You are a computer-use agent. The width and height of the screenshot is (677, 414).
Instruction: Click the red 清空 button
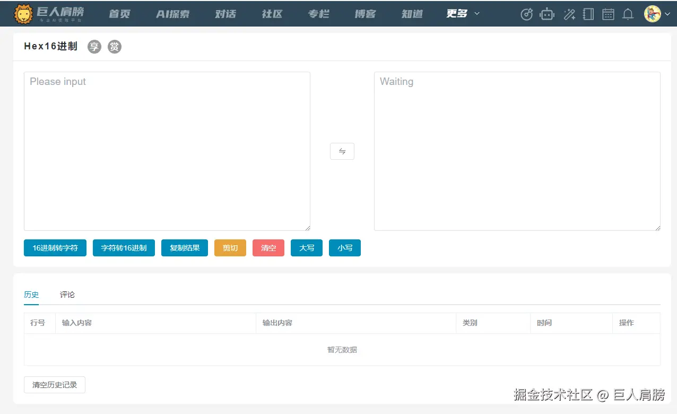tap(268, 248)
